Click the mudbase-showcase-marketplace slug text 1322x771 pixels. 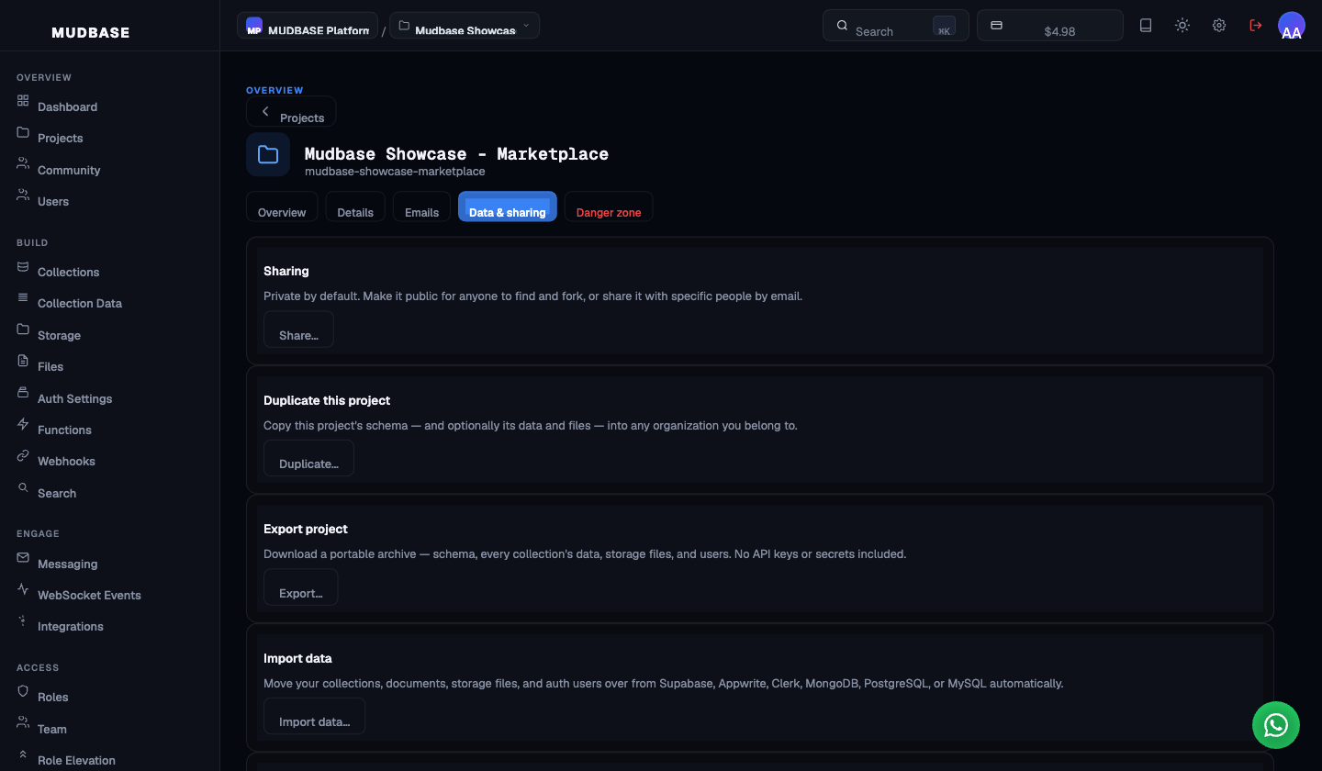click(395, 171)
